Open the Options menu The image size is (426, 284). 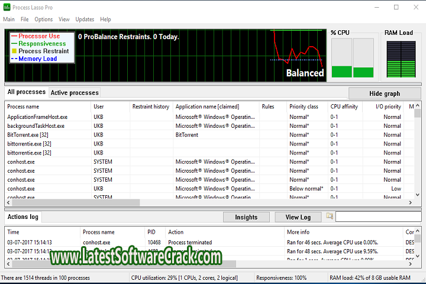(x=43, y=20)
